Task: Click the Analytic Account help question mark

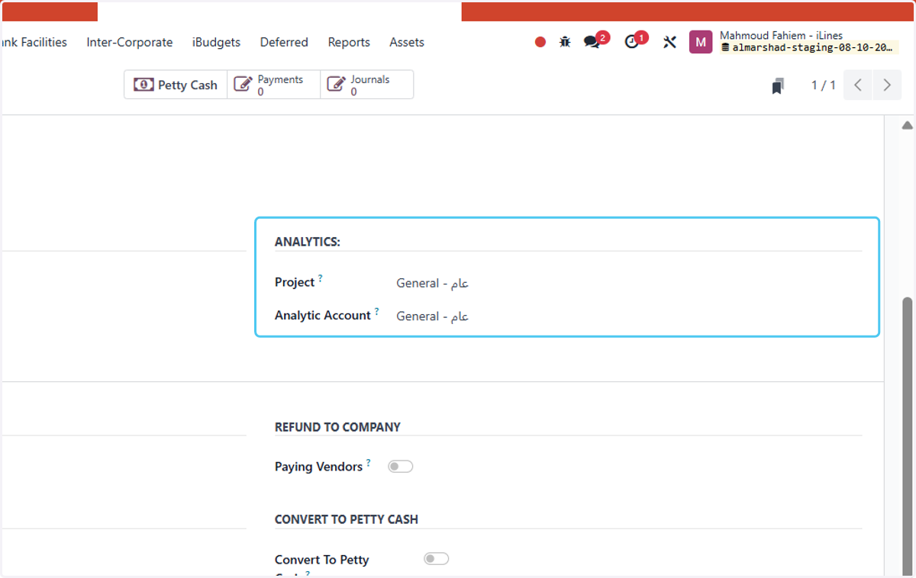Action: pos(376,311)
